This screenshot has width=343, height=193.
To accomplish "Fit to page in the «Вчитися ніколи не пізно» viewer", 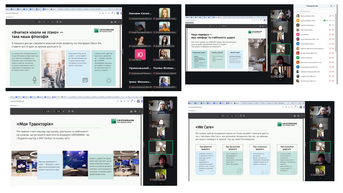I will (57, 22).
